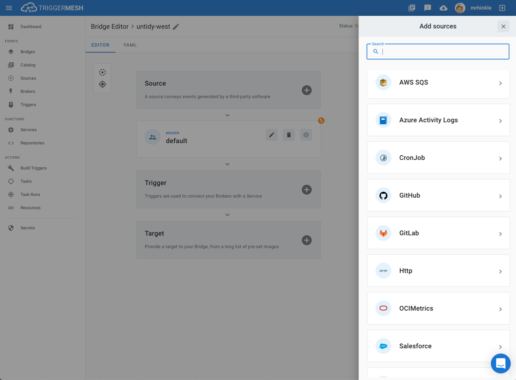Add a Target with the plus icon
This screenshot has width=516, height=380.
pos(307,240)
